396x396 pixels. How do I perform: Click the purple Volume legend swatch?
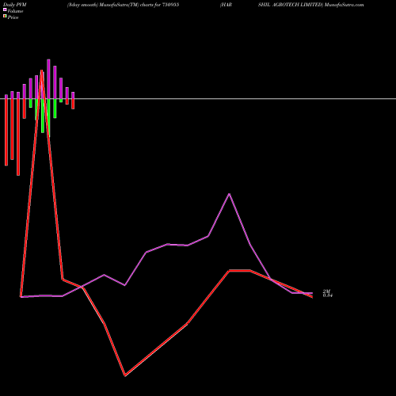5,10
